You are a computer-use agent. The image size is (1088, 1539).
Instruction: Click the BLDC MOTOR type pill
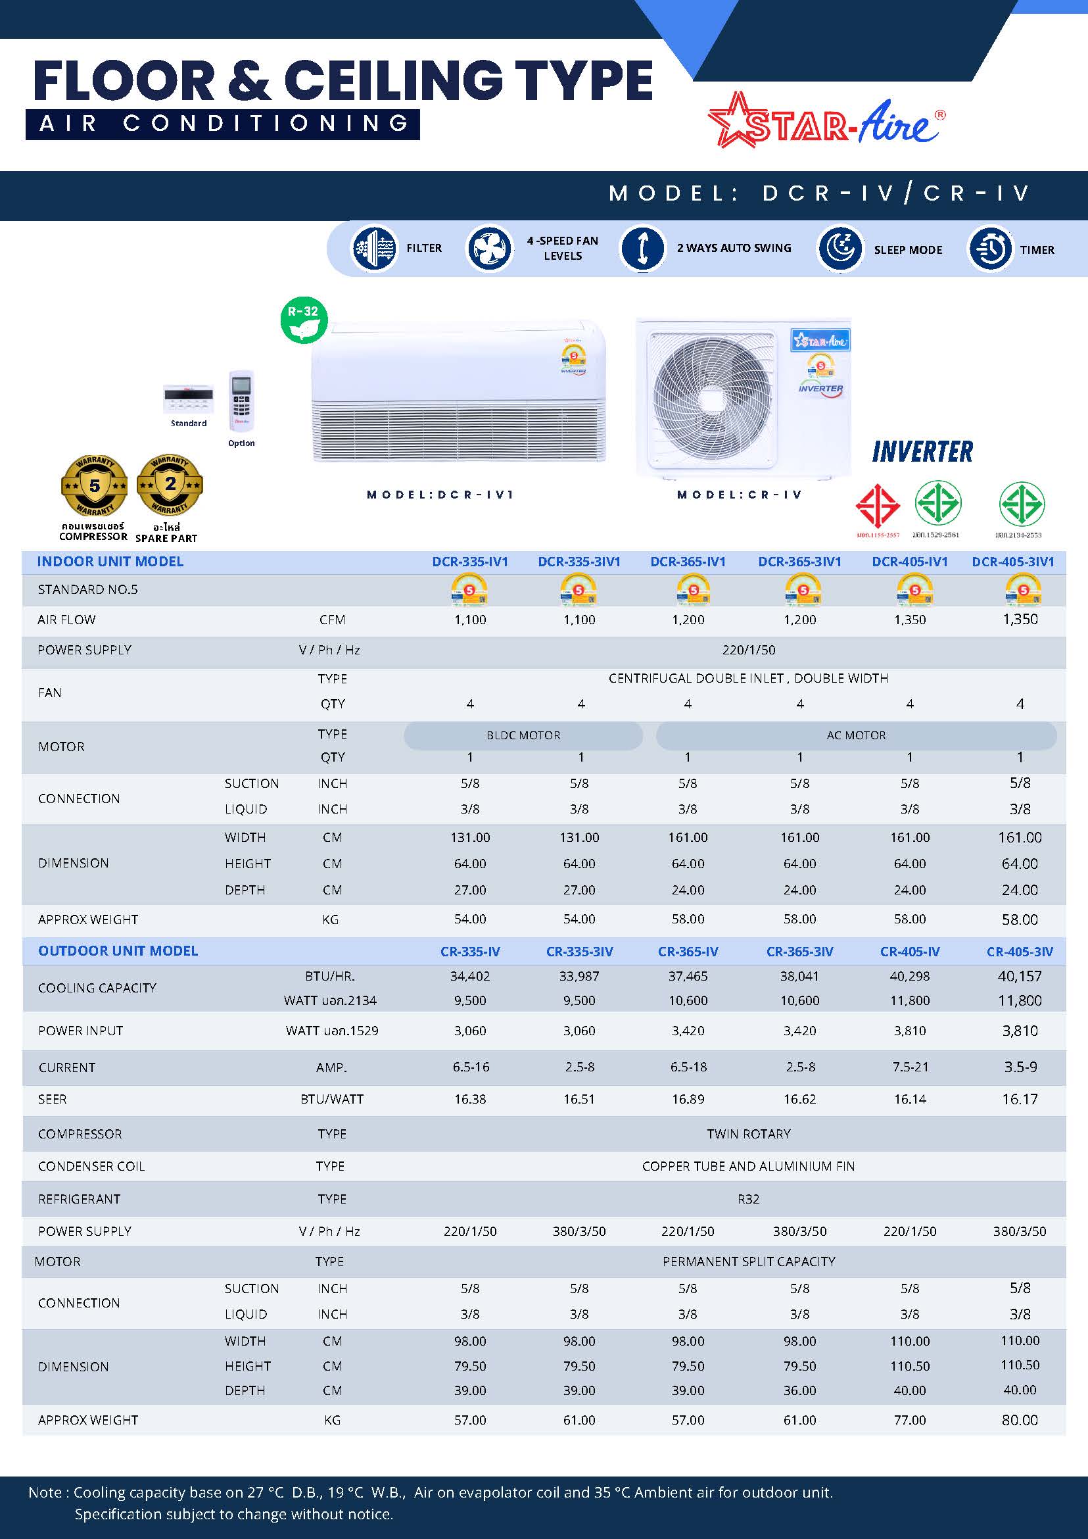(x=523, y=735)
